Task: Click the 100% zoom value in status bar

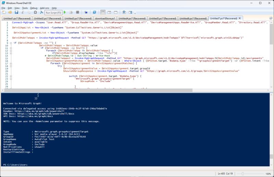Action: [x=268, y=174]
